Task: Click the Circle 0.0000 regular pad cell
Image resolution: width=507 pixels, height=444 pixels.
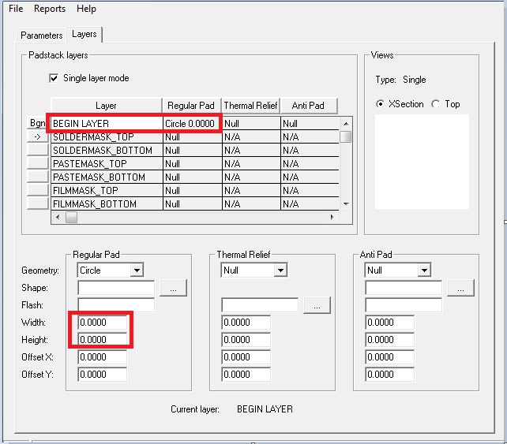Action: click(x=193, y=123)
